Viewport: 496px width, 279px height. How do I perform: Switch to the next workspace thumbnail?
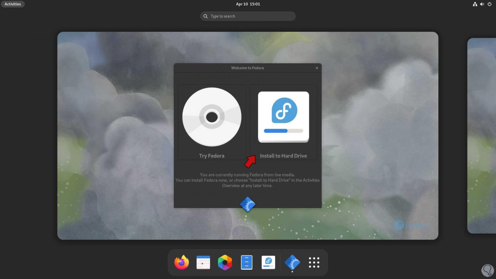click(x=482, y=136)
